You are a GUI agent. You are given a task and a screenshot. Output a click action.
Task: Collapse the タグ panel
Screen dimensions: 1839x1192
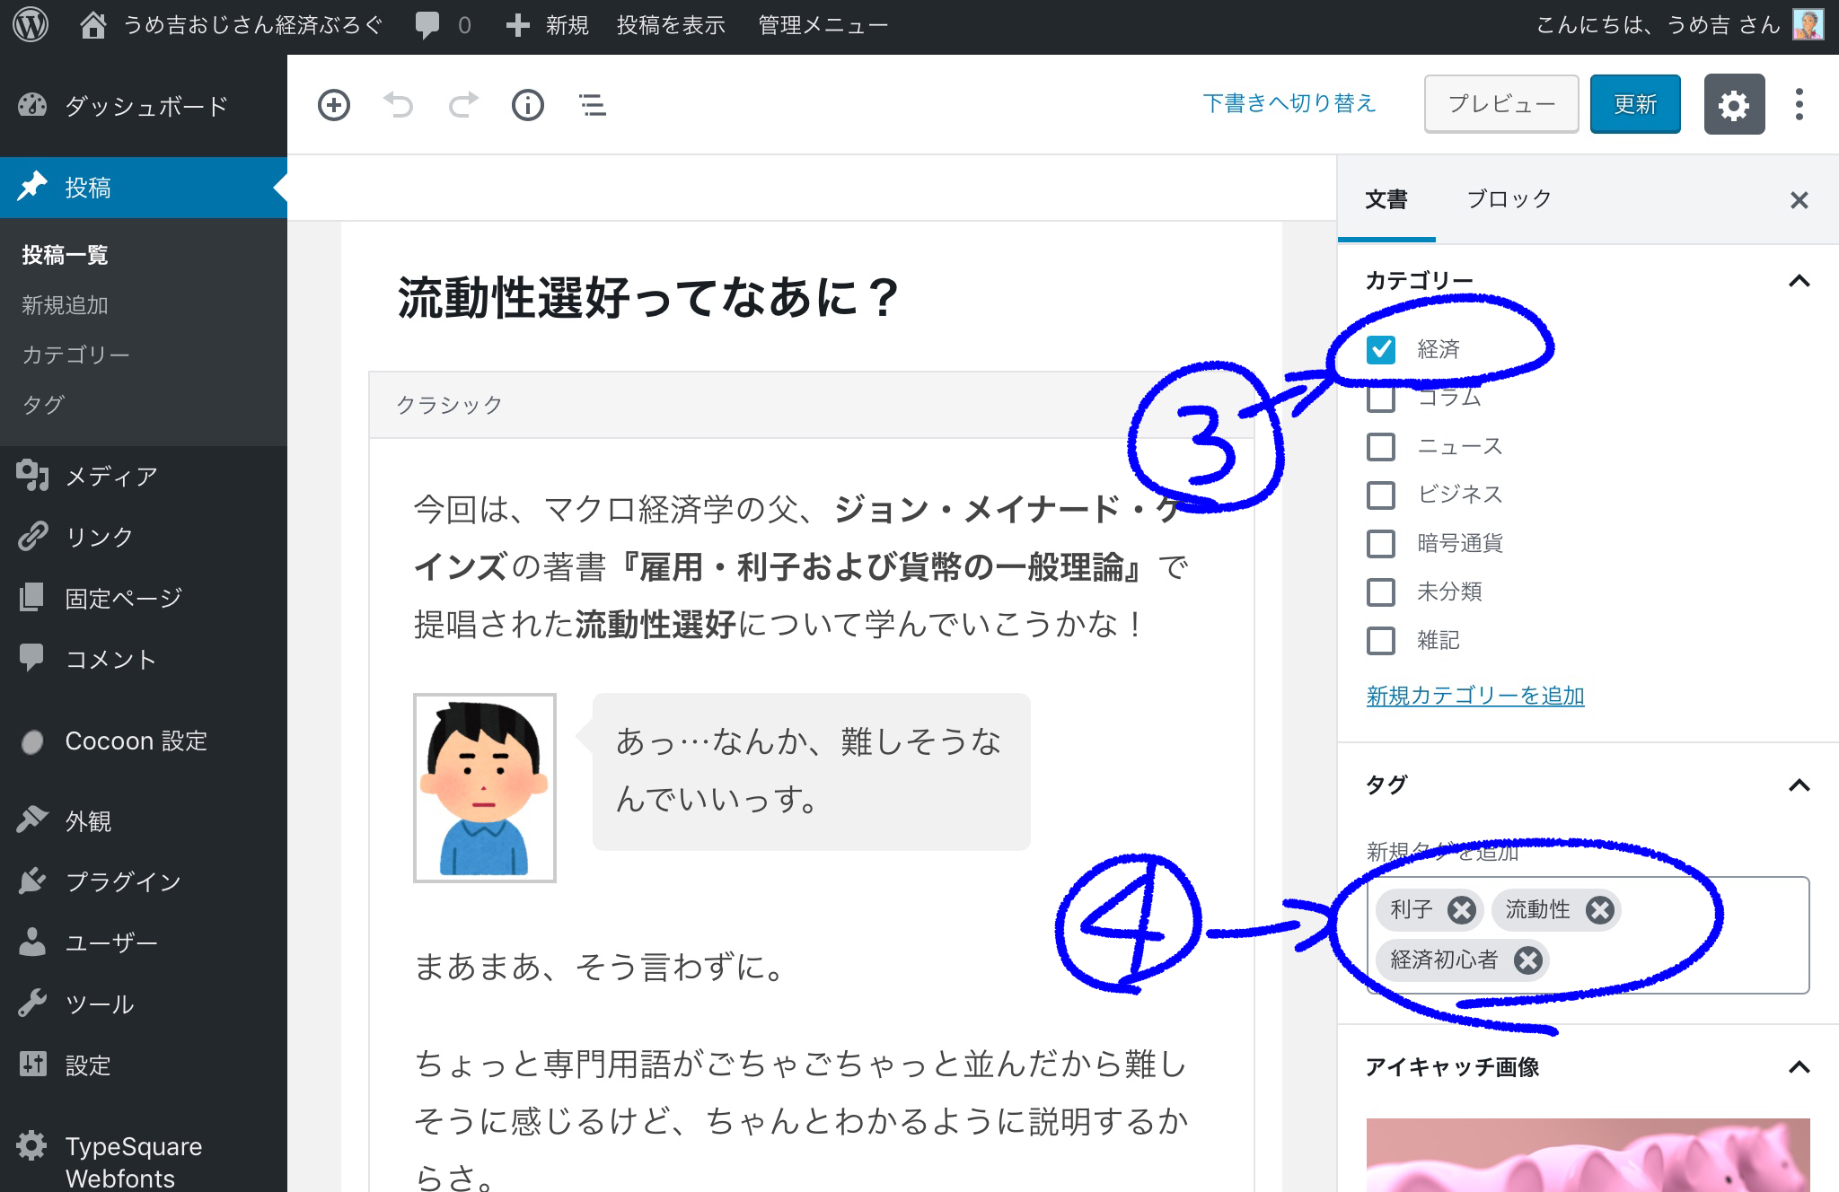tap(1799, 785)
